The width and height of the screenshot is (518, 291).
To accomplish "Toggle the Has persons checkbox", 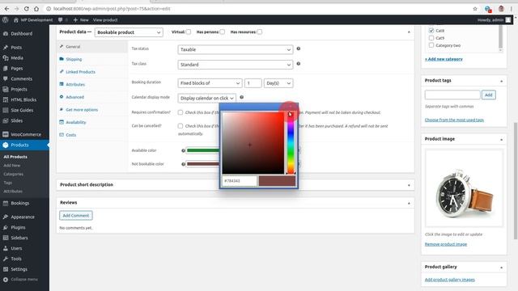I will coord(223,32).
